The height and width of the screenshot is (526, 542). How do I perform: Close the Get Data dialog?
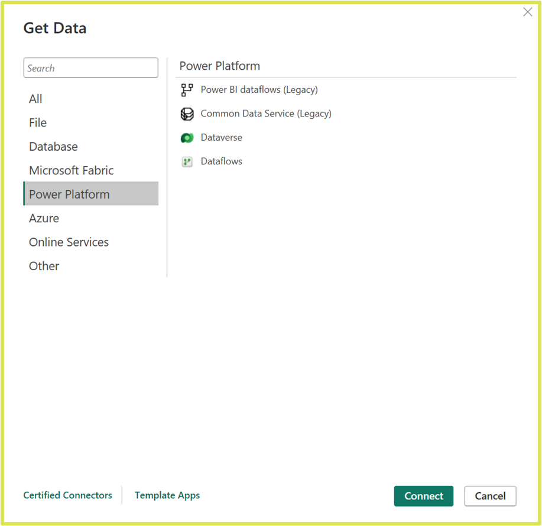pyautogui.click(x=527, y=12)
